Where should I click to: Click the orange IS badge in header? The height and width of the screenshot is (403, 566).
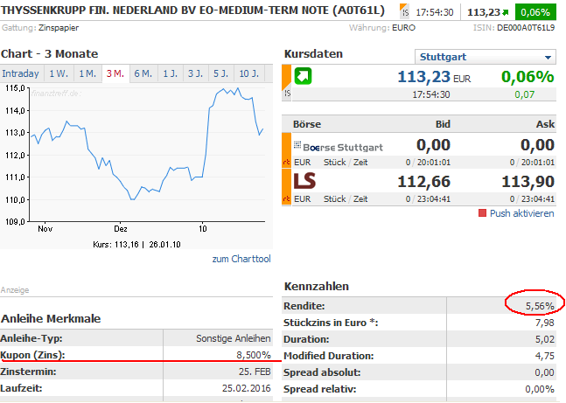pos(403,13)
